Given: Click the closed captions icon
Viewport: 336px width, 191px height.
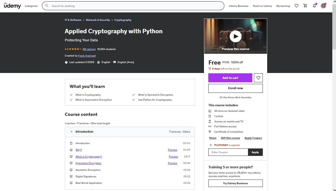Looking at the screenshot, I should 115,62.
